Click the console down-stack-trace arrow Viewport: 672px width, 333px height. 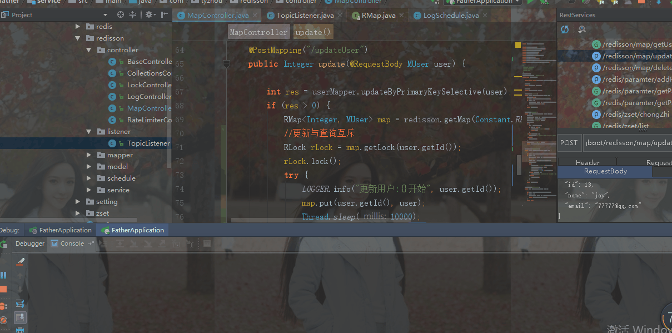[x=20, y=290]
